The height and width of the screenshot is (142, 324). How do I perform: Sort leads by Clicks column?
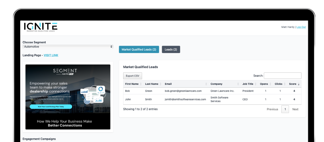(x=279, y=84)
